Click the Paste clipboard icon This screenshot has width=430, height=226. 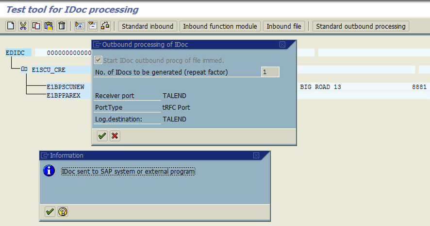click(48, 26)
